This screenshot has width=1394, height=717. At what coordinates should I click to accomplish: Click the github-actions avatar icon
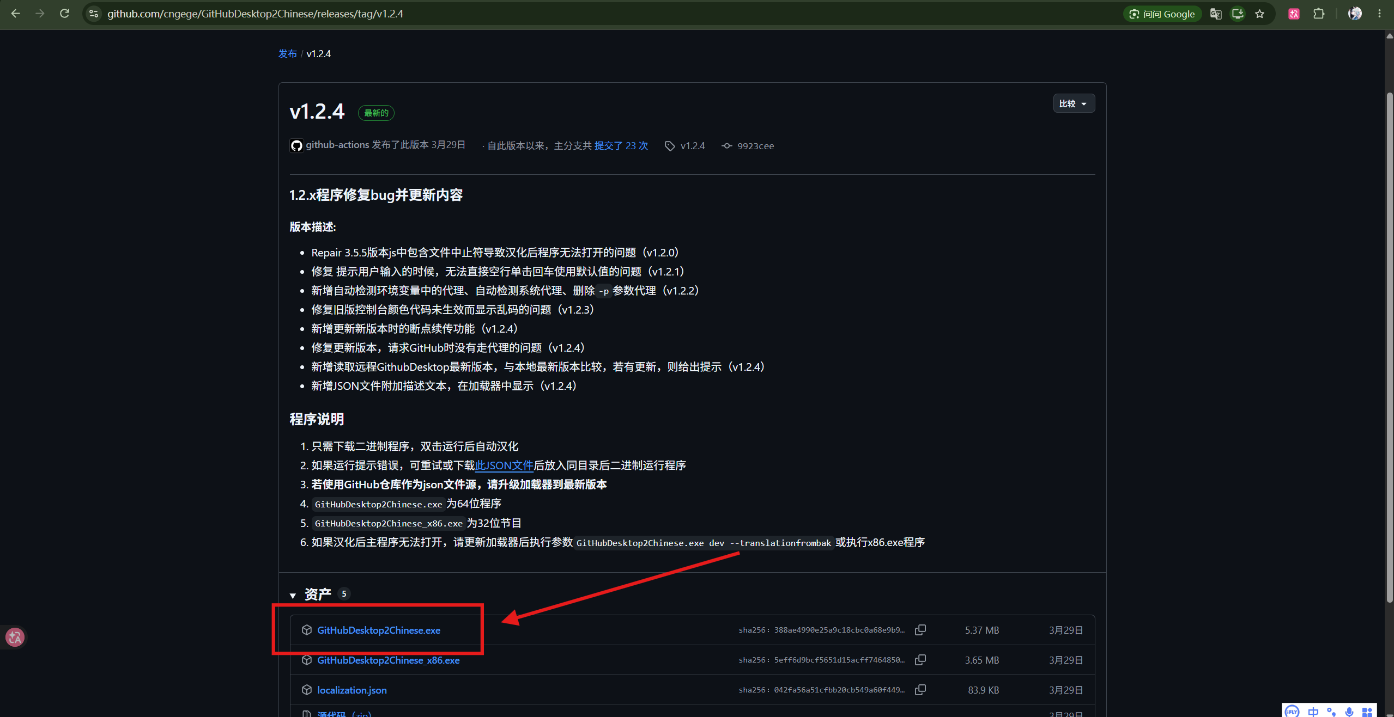point(296,145)
